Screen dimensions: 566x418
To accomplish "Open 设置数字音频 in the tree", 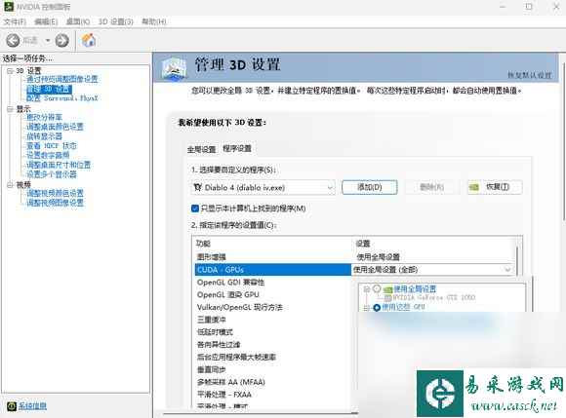I will pos(48,155).
